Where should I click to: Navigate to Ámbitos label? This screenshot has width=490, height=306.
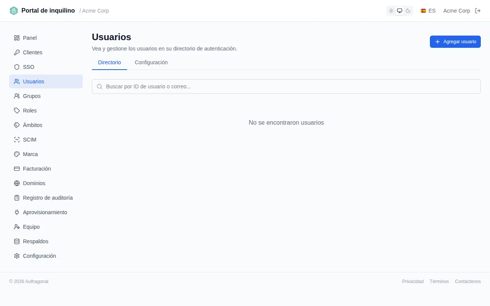[33, 125]
